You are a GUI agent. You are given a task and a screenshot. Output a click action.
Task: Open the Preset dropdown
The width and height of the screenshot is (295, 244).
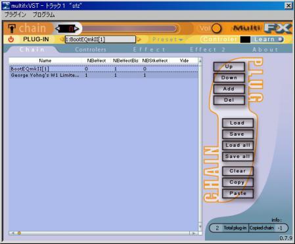click(168, 39)
